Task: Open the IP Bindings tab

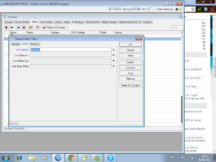Action: (x=78, y=22)
